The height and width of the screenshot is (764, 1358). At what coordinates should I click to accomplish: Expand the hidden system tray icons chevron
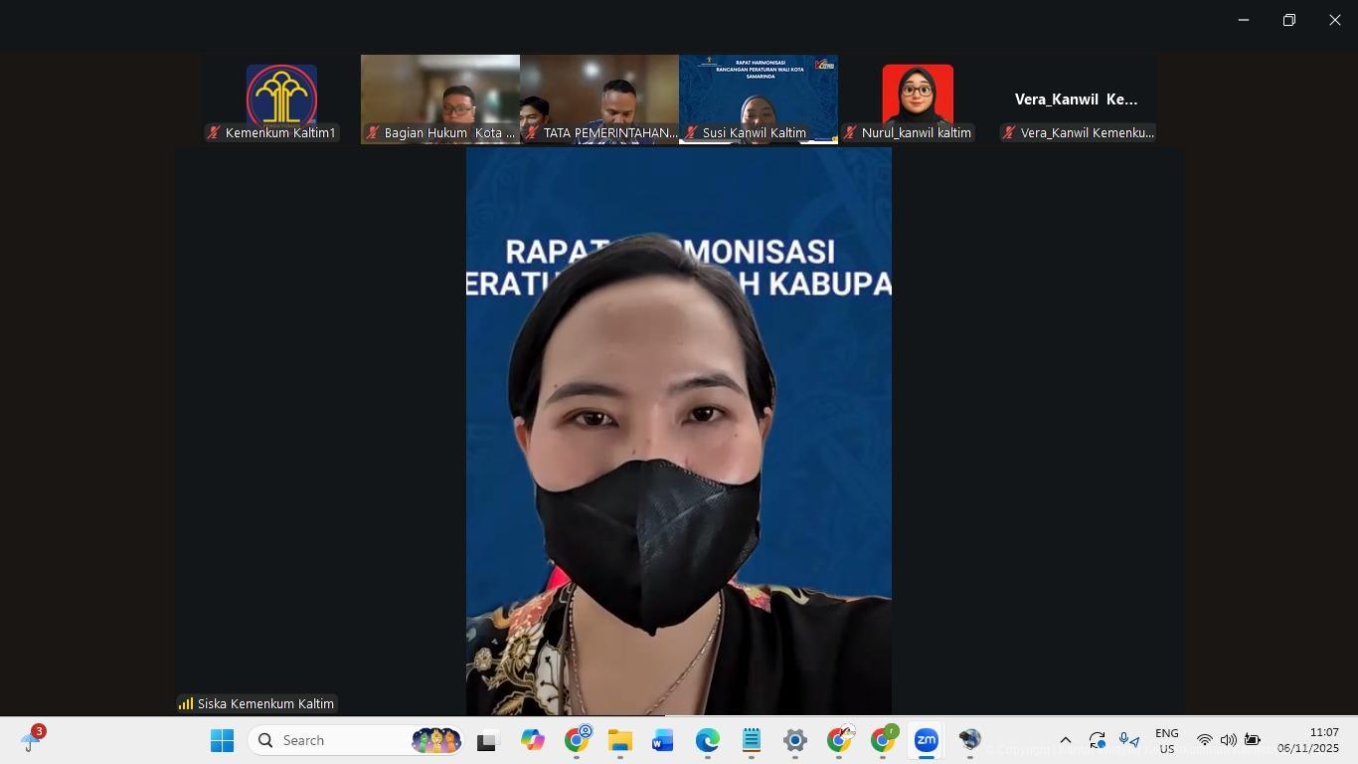coord(1065,741)
